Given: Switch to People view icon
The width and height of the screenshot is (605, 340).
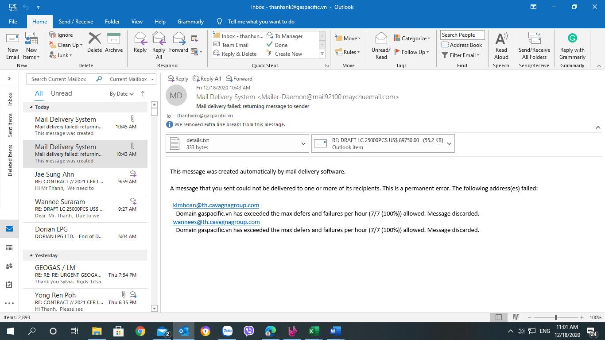Looking at the screenshot, I should click(x=9, y=266).
